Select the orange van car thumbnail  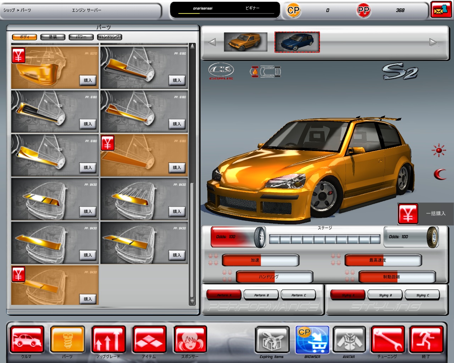[x=245, y=42]
